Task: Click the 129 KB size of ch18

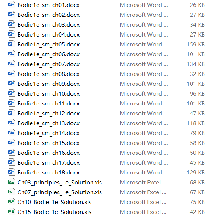Action: [196, 173]
